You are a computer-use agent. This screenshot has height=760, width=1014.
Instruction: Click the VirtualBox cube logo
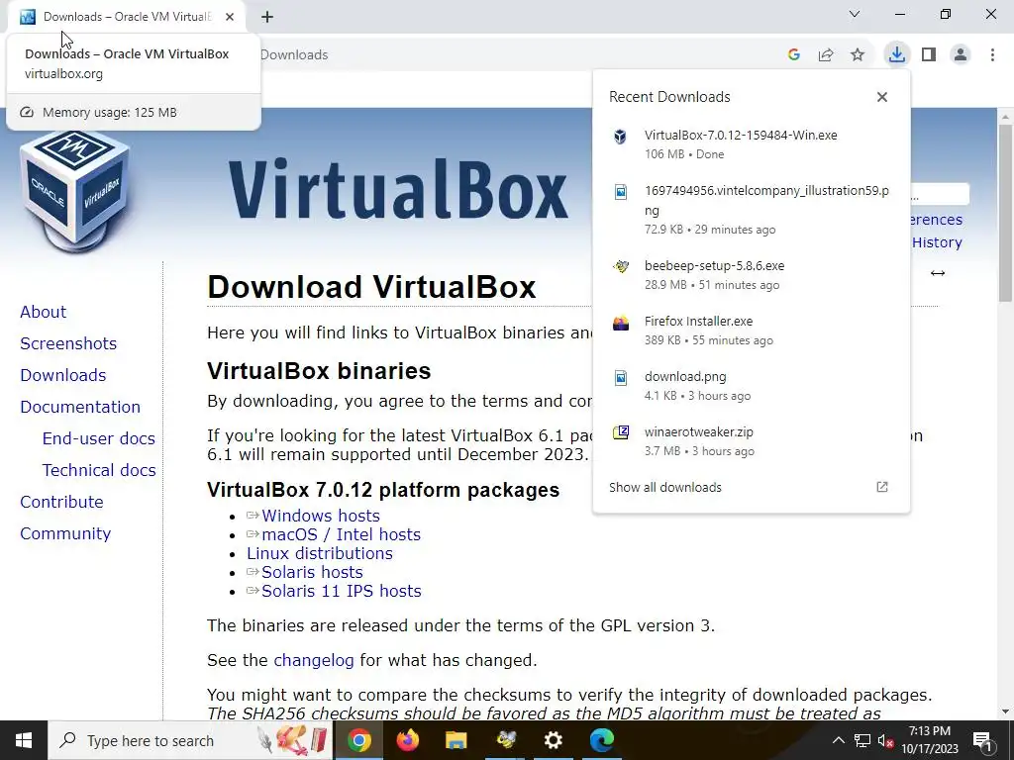coord(75,190)
